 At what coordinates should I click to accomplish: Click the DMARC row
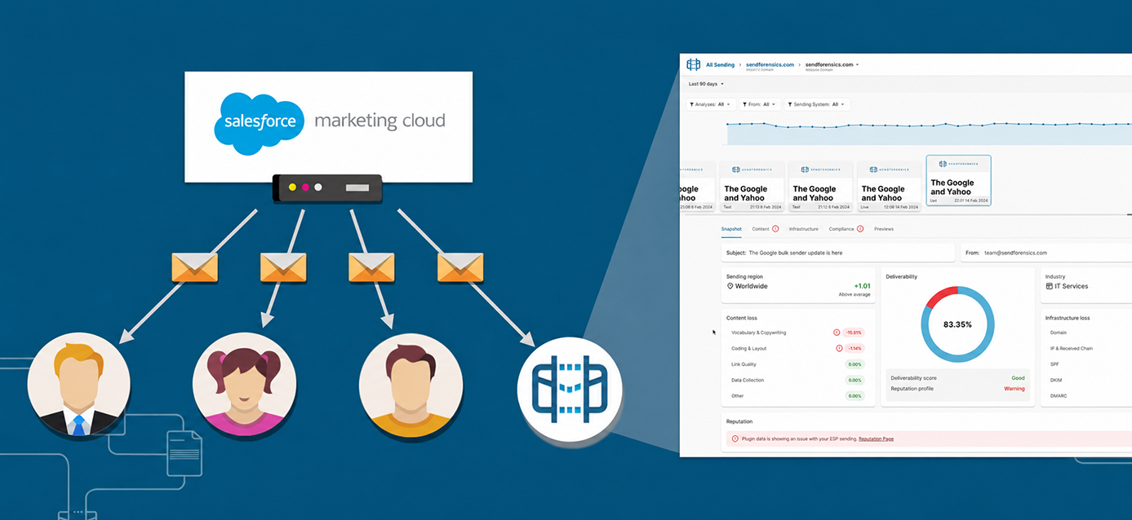1059,396
